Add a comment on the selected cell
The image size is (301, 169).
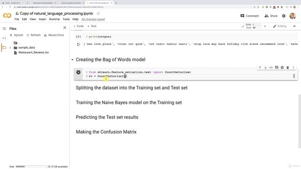click(x=277, y=68)
